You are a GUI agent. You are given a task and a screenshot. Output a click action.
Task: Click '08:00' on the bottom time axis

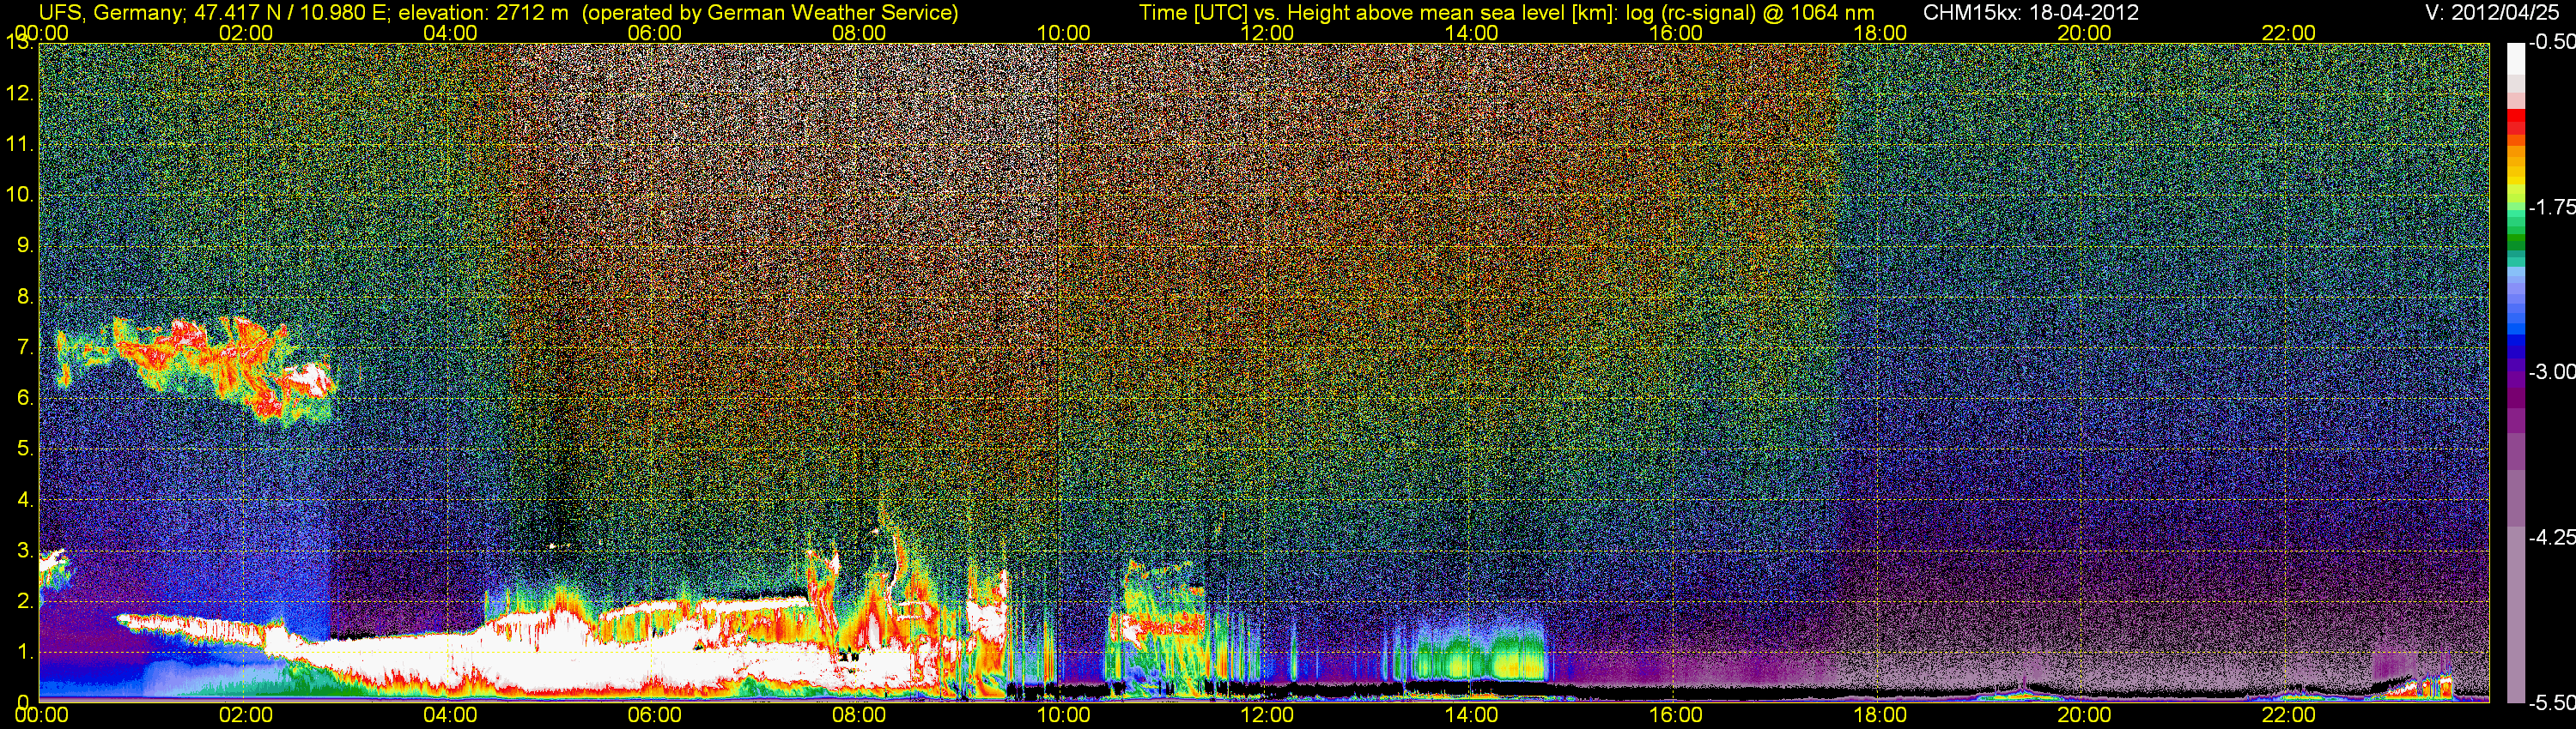point(859,715)
